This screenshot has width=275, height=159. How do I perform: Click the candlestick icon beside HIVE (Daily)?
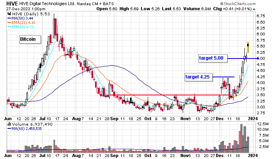(x=9, y=14)
